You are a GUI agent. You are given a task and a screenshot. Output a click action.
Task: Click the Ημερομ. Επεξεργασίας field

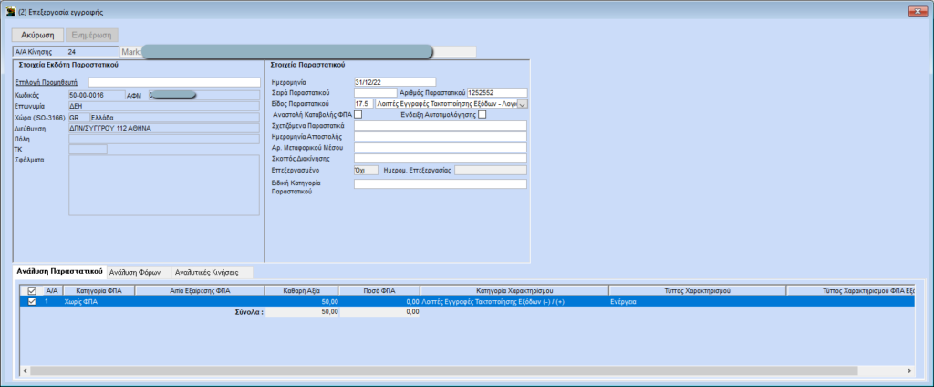490,170
